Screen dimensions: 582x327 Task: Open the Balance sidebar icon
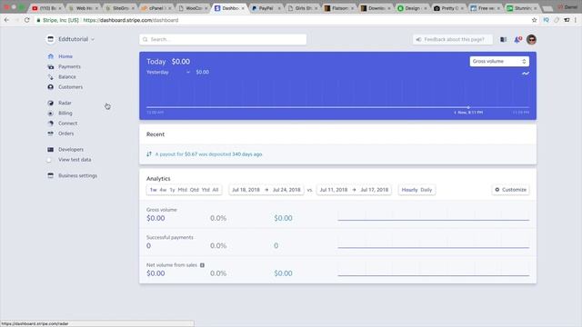click(51, 76)
